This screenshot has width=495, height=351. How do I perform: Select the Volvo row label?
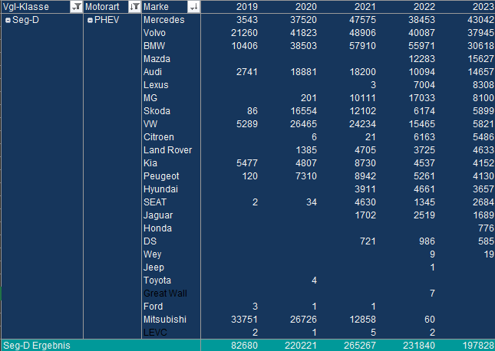tap(154, 33)
